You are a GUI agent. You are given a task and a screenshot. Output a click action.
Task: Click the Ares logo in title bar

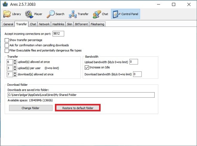[5, 4]
